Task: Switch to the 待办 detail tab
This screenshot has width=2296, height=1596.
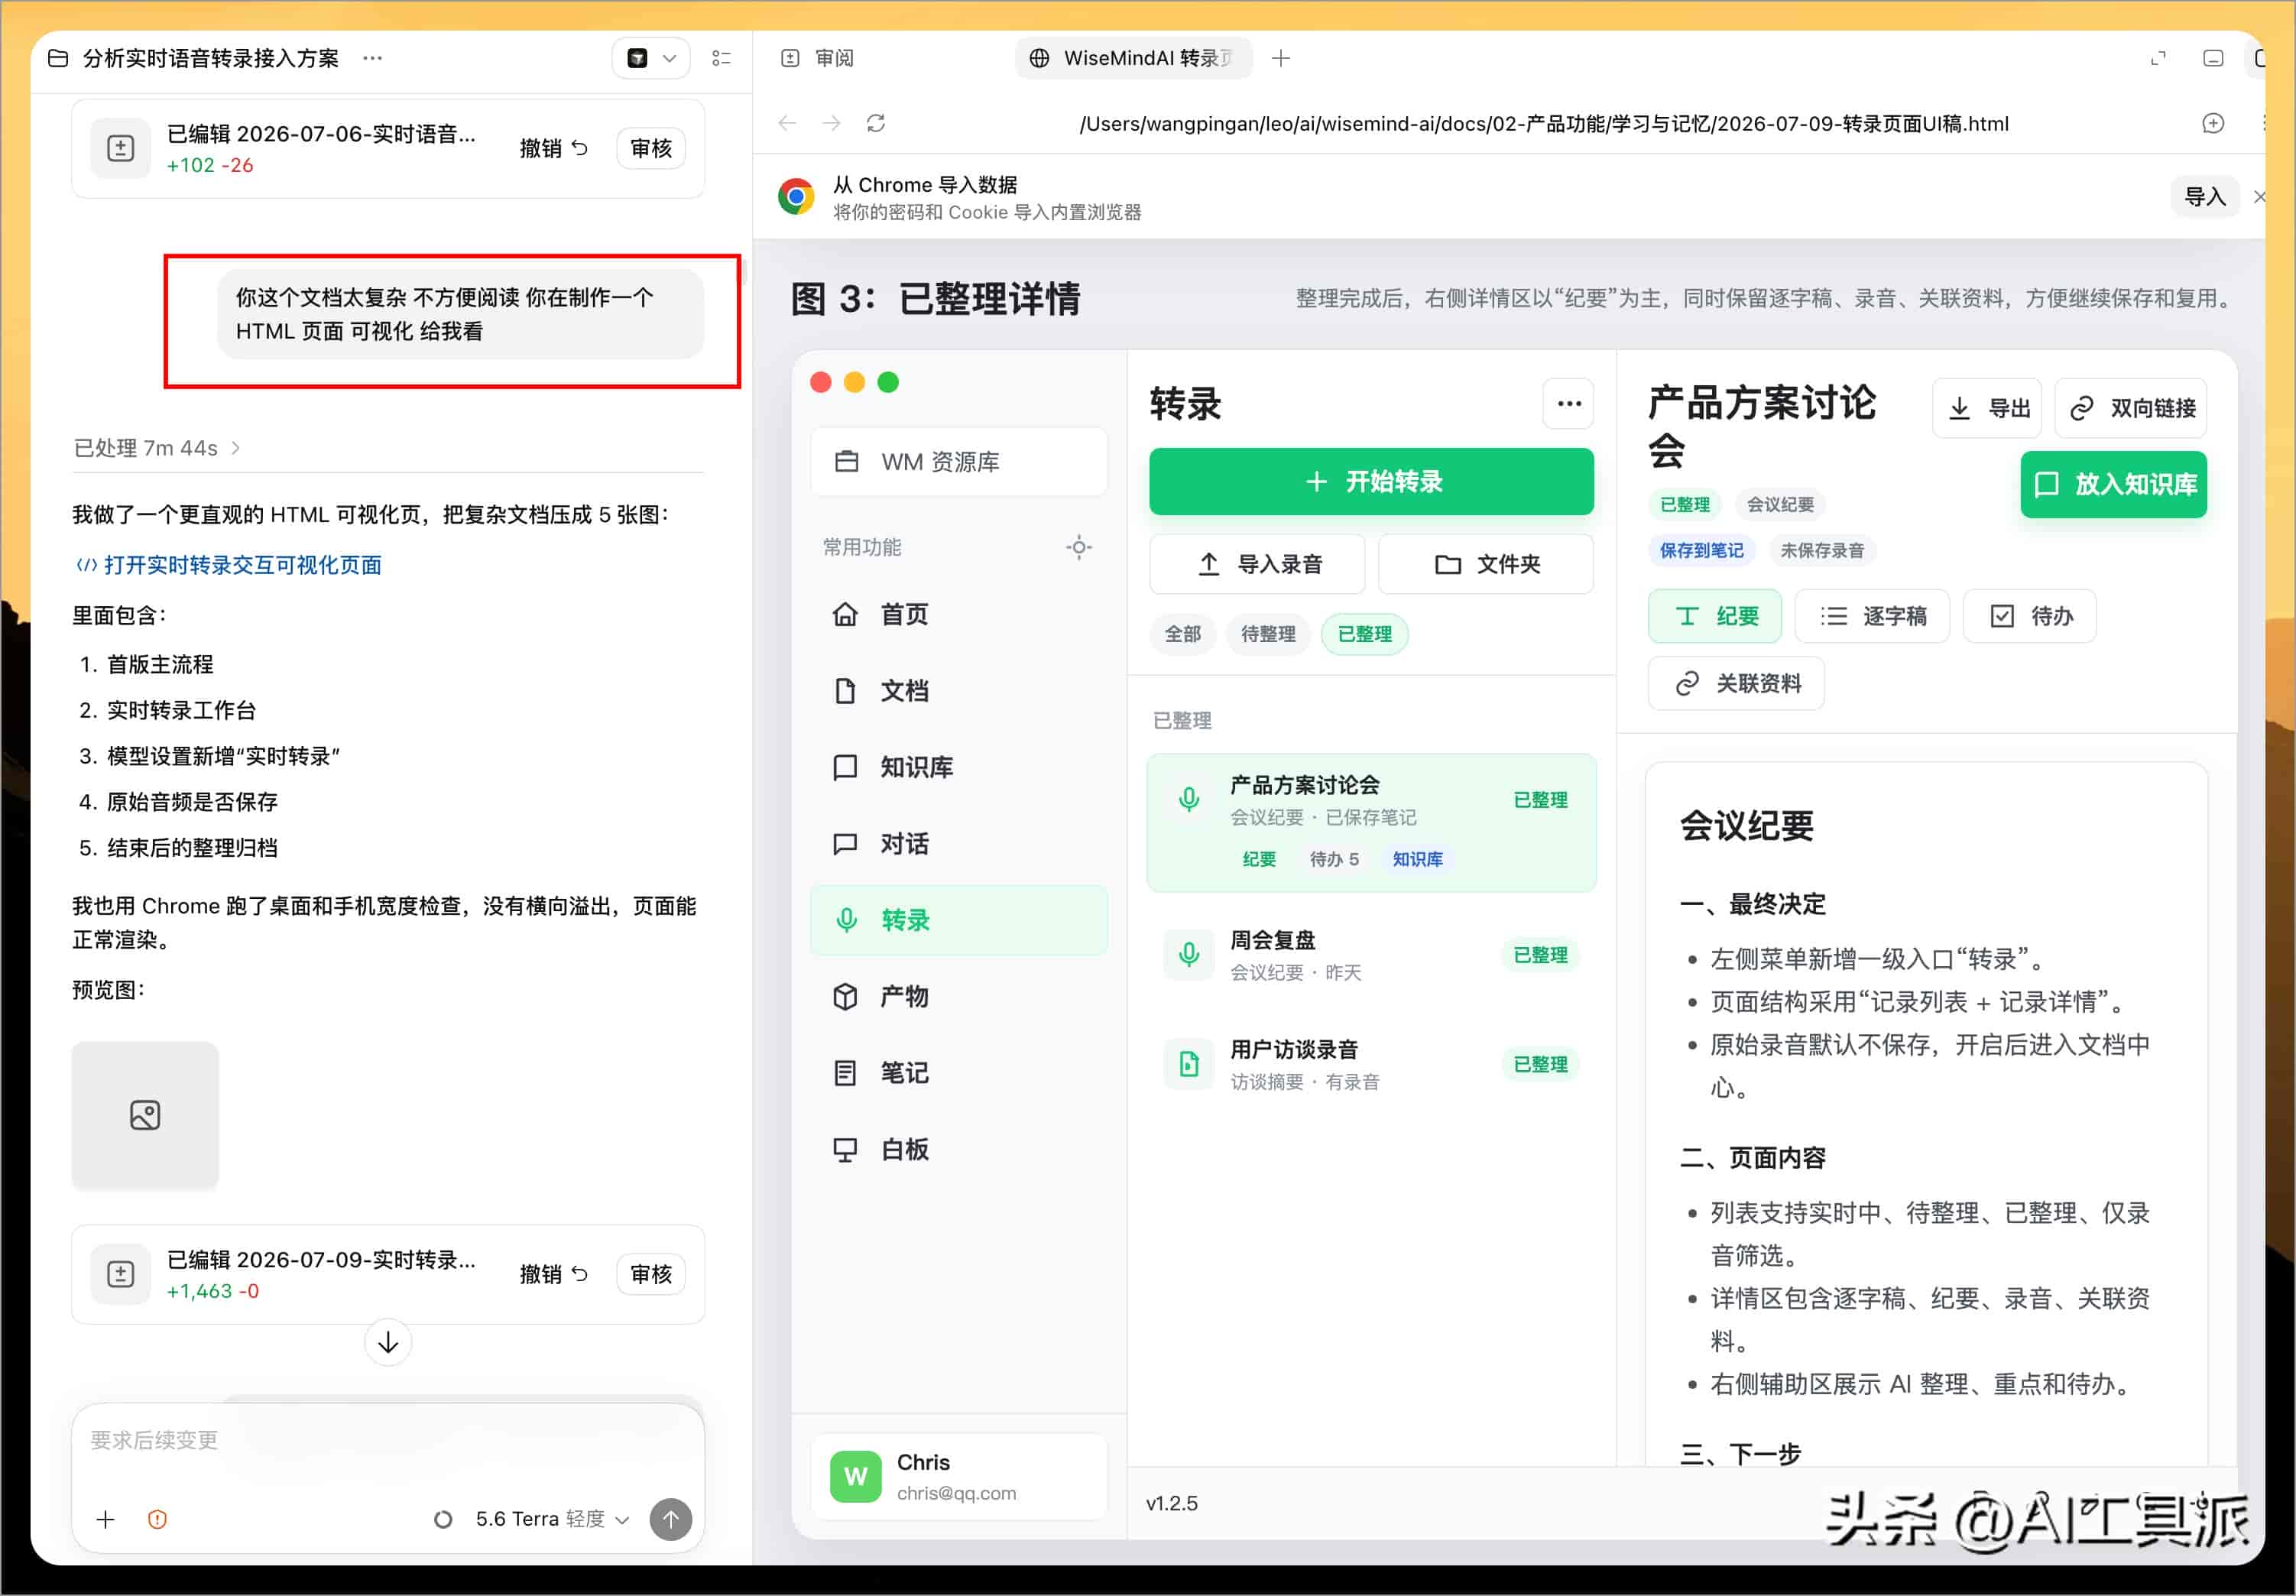Action: (2030, 616)
